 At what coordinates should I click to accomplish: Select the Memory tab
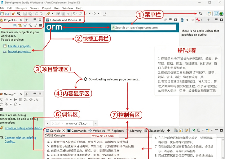(134, 131)
